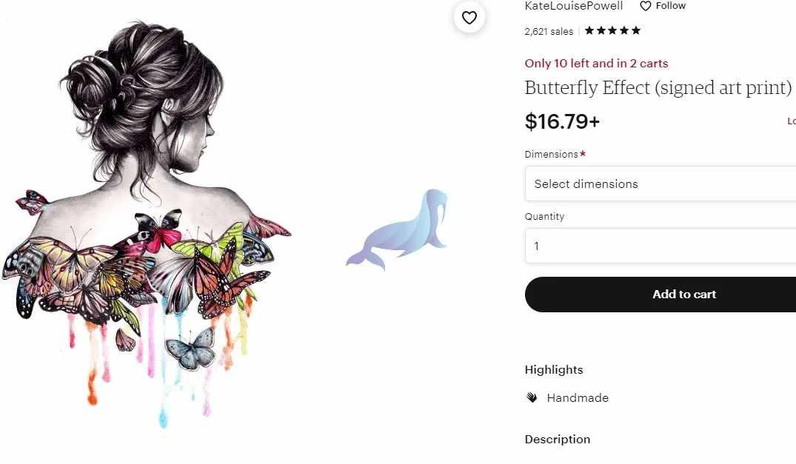Click the $16.79+ price text

coord(562,121)
